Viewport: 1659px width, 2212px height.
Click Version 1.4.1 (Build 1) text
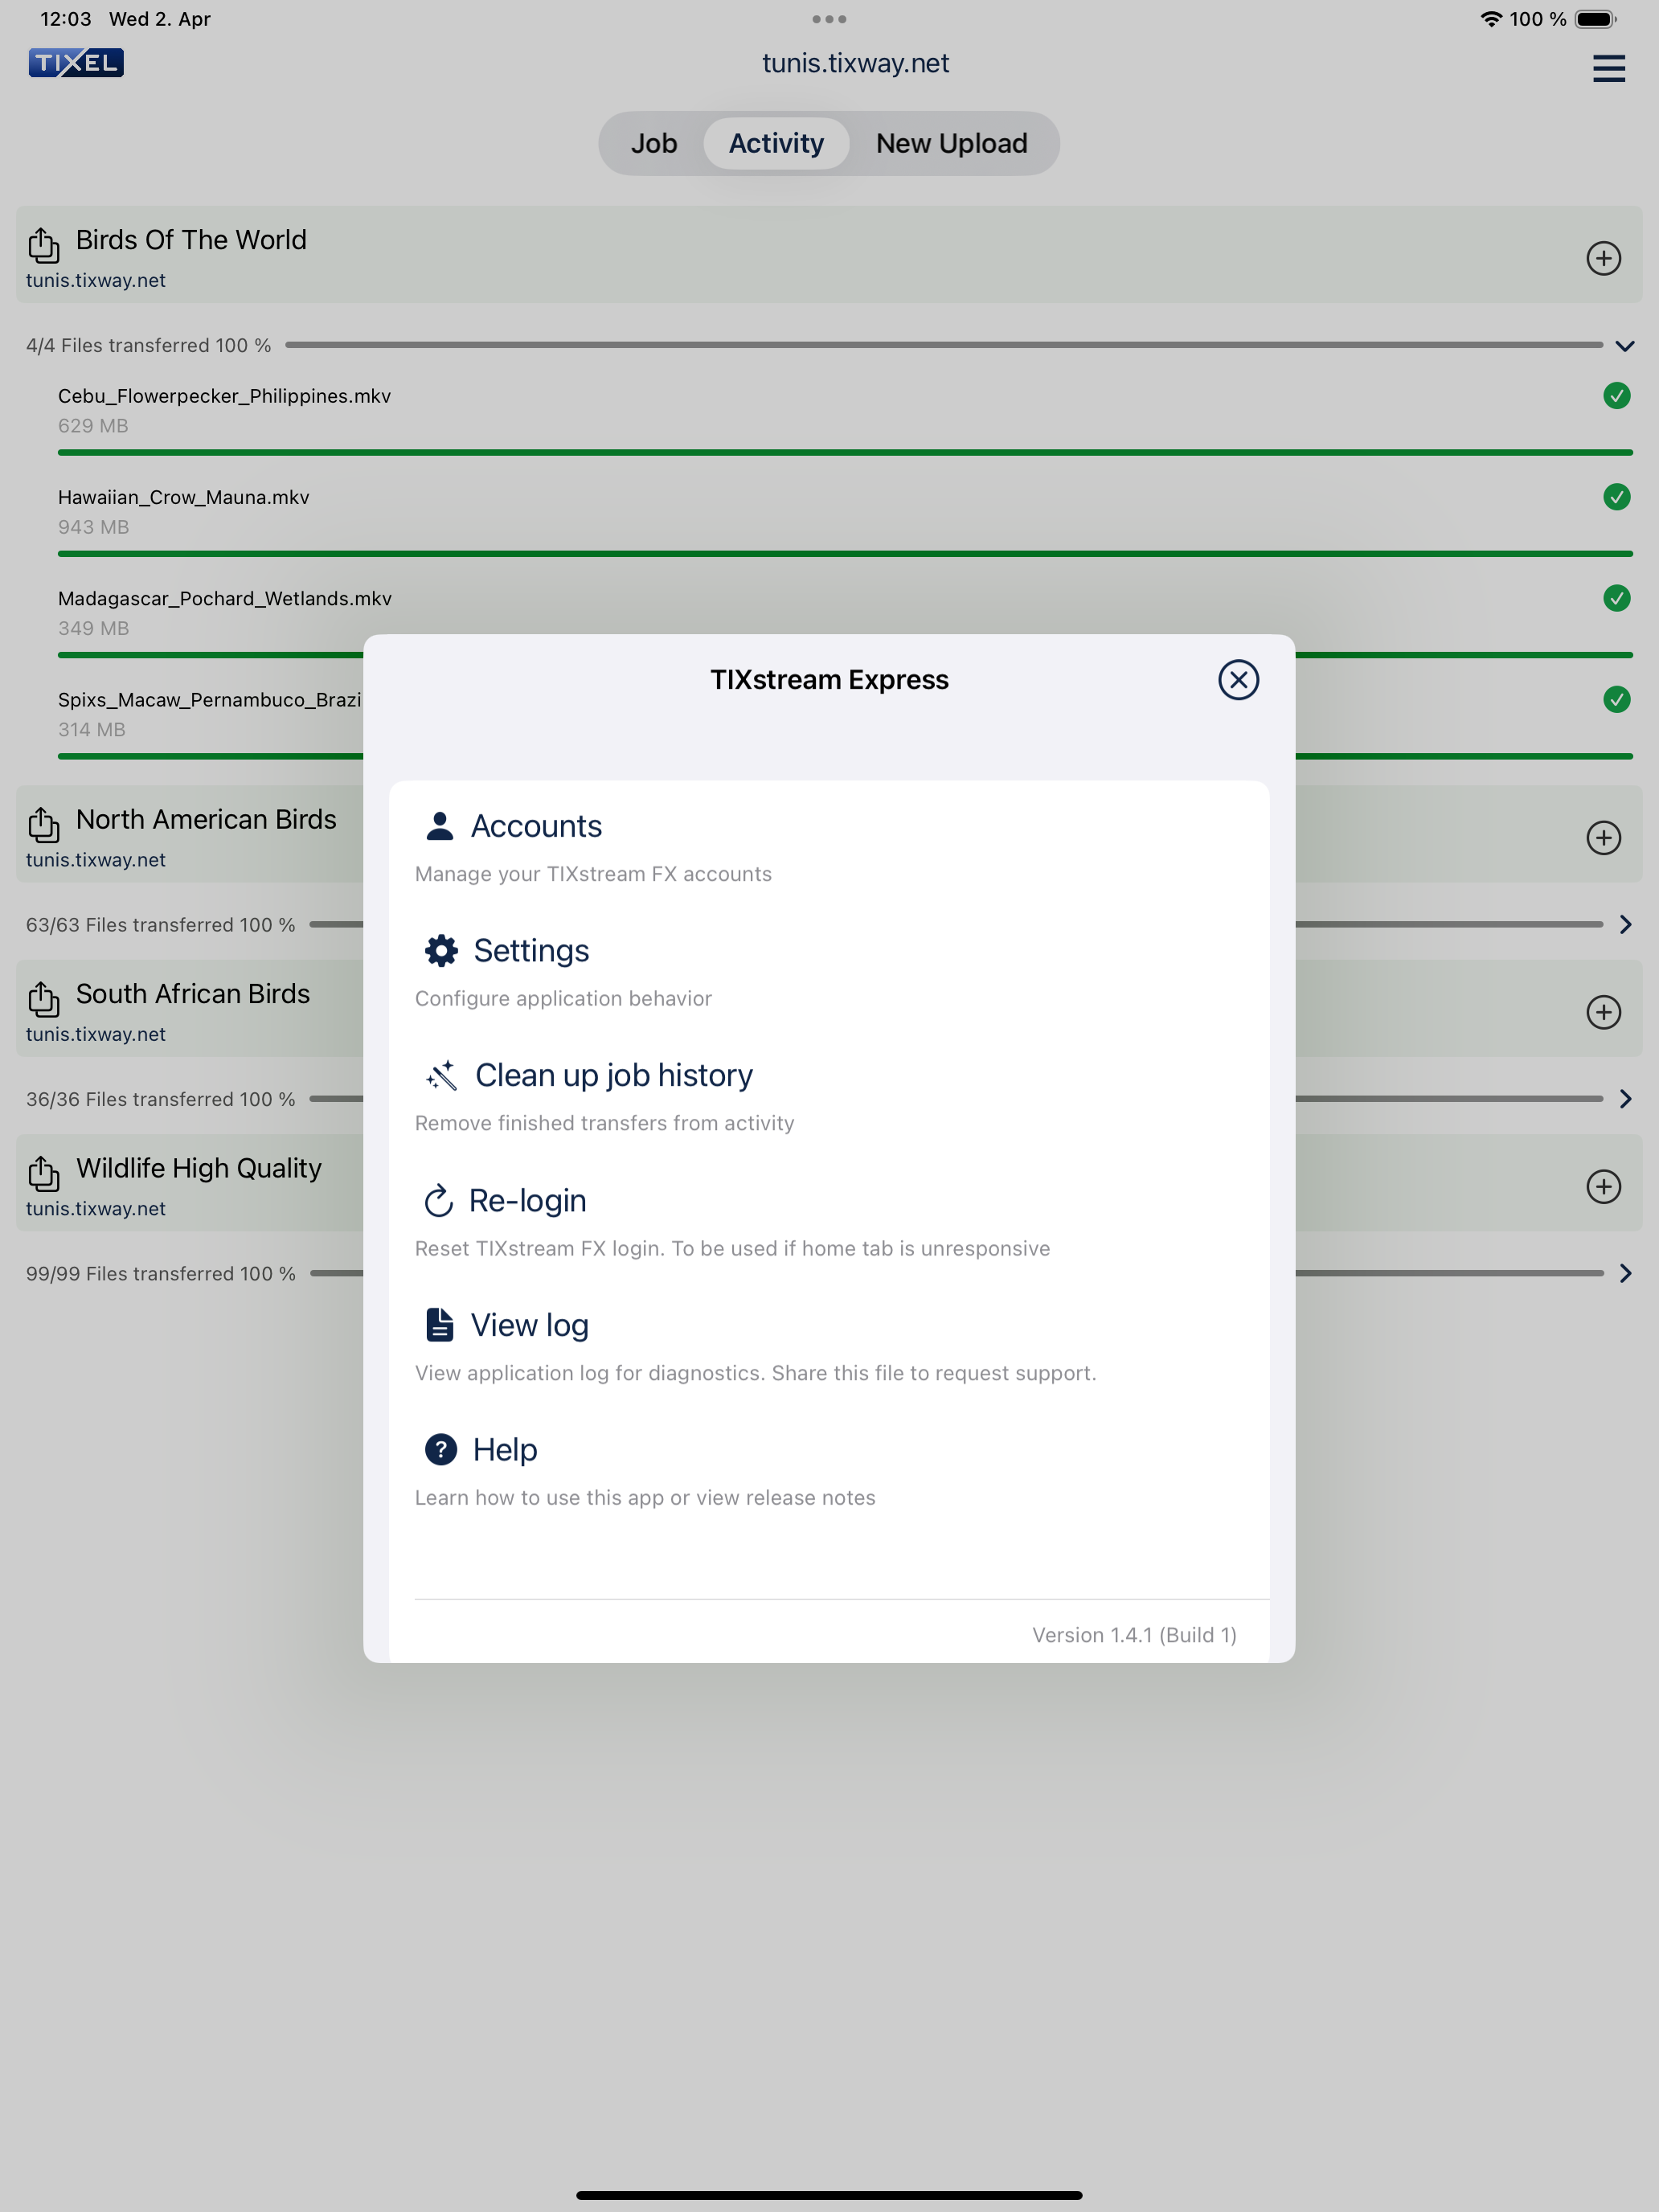click(1134, 1635)
